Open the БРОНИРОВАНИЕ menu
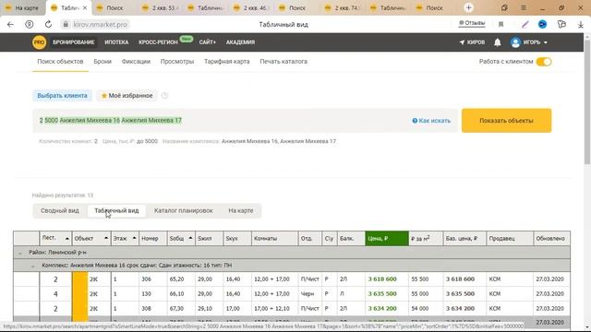Viewport: 591px width, 332px height. [x=74, y=42]
